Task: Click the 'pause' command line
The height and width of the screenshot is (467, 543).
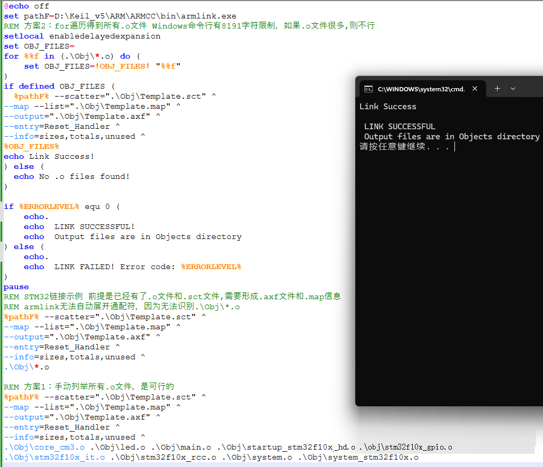Action: pyautogui.click(x=16, y=287)
